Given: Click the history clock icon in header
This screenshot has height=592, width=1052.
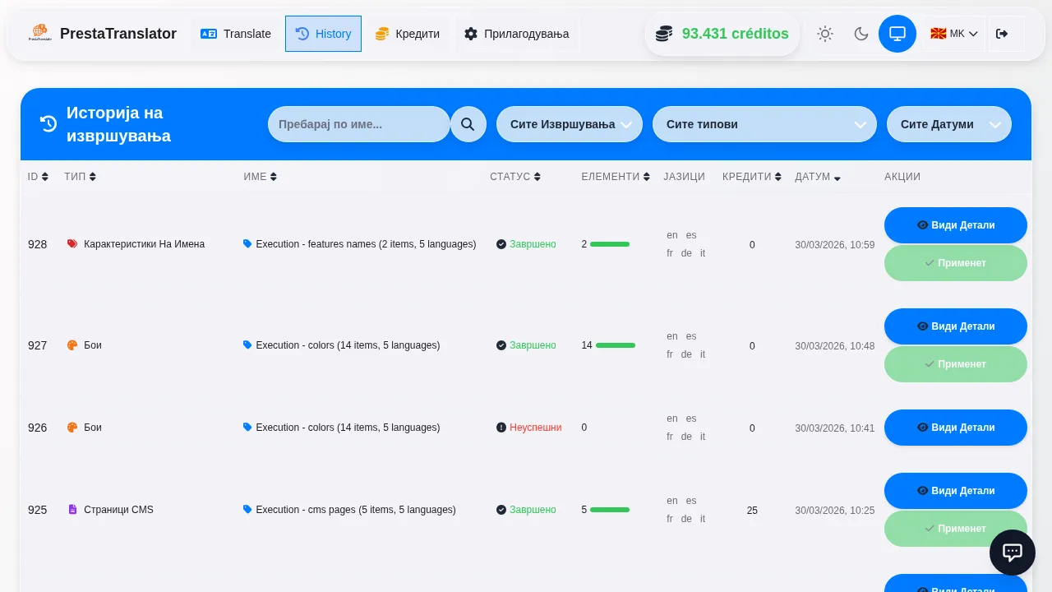Looking at the screenshot, I should pos(48,124).
